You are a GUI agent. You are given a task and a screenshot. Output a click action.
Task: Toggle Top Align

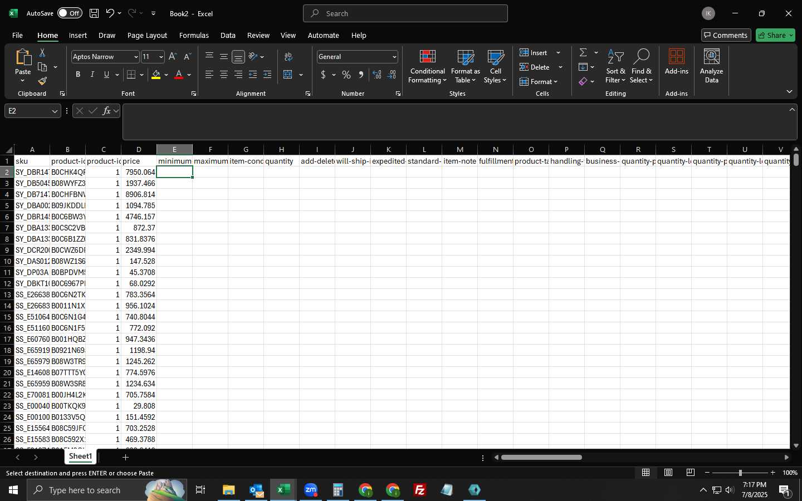[x=209, y=57]
